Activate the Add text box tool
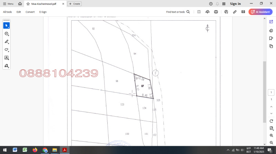276x154 pixels. pos(7,58)
